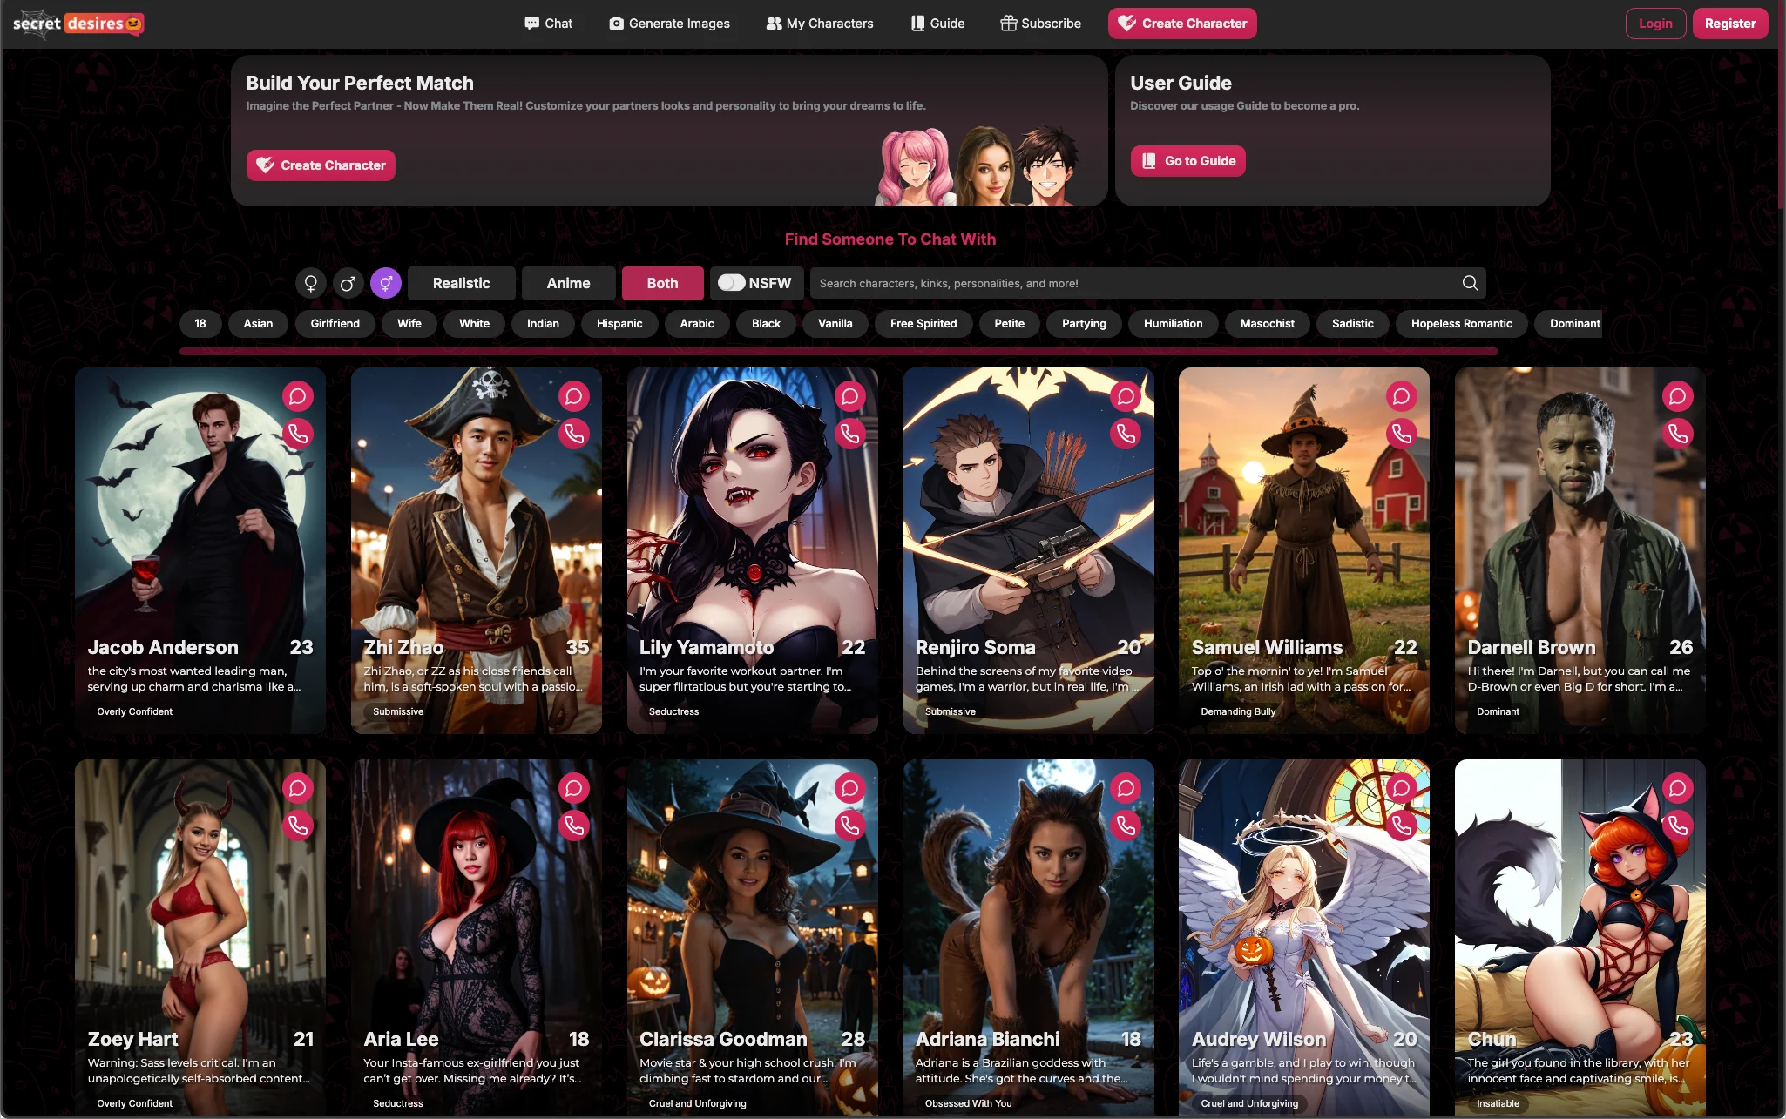Toggle the Hopeless Romantic filter tag
This screenshot has height=1119, width=1786.
coord(1461,323)
